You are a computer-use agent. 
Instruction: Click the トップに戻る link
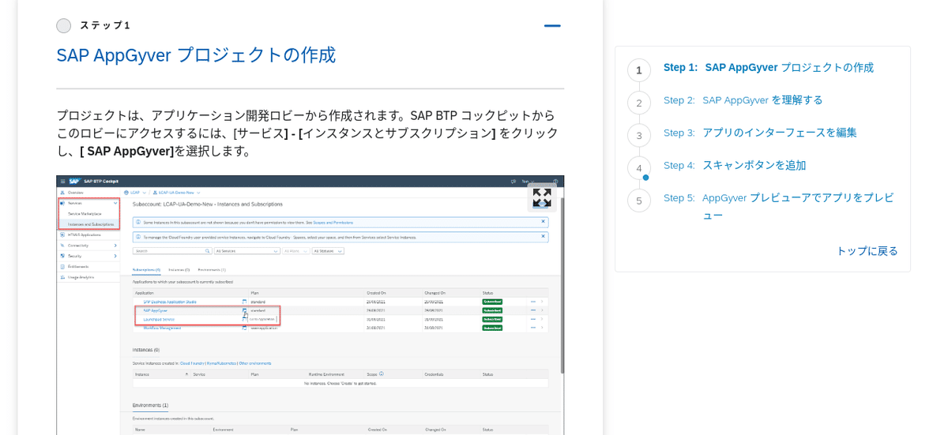click(x=867, y=251)
